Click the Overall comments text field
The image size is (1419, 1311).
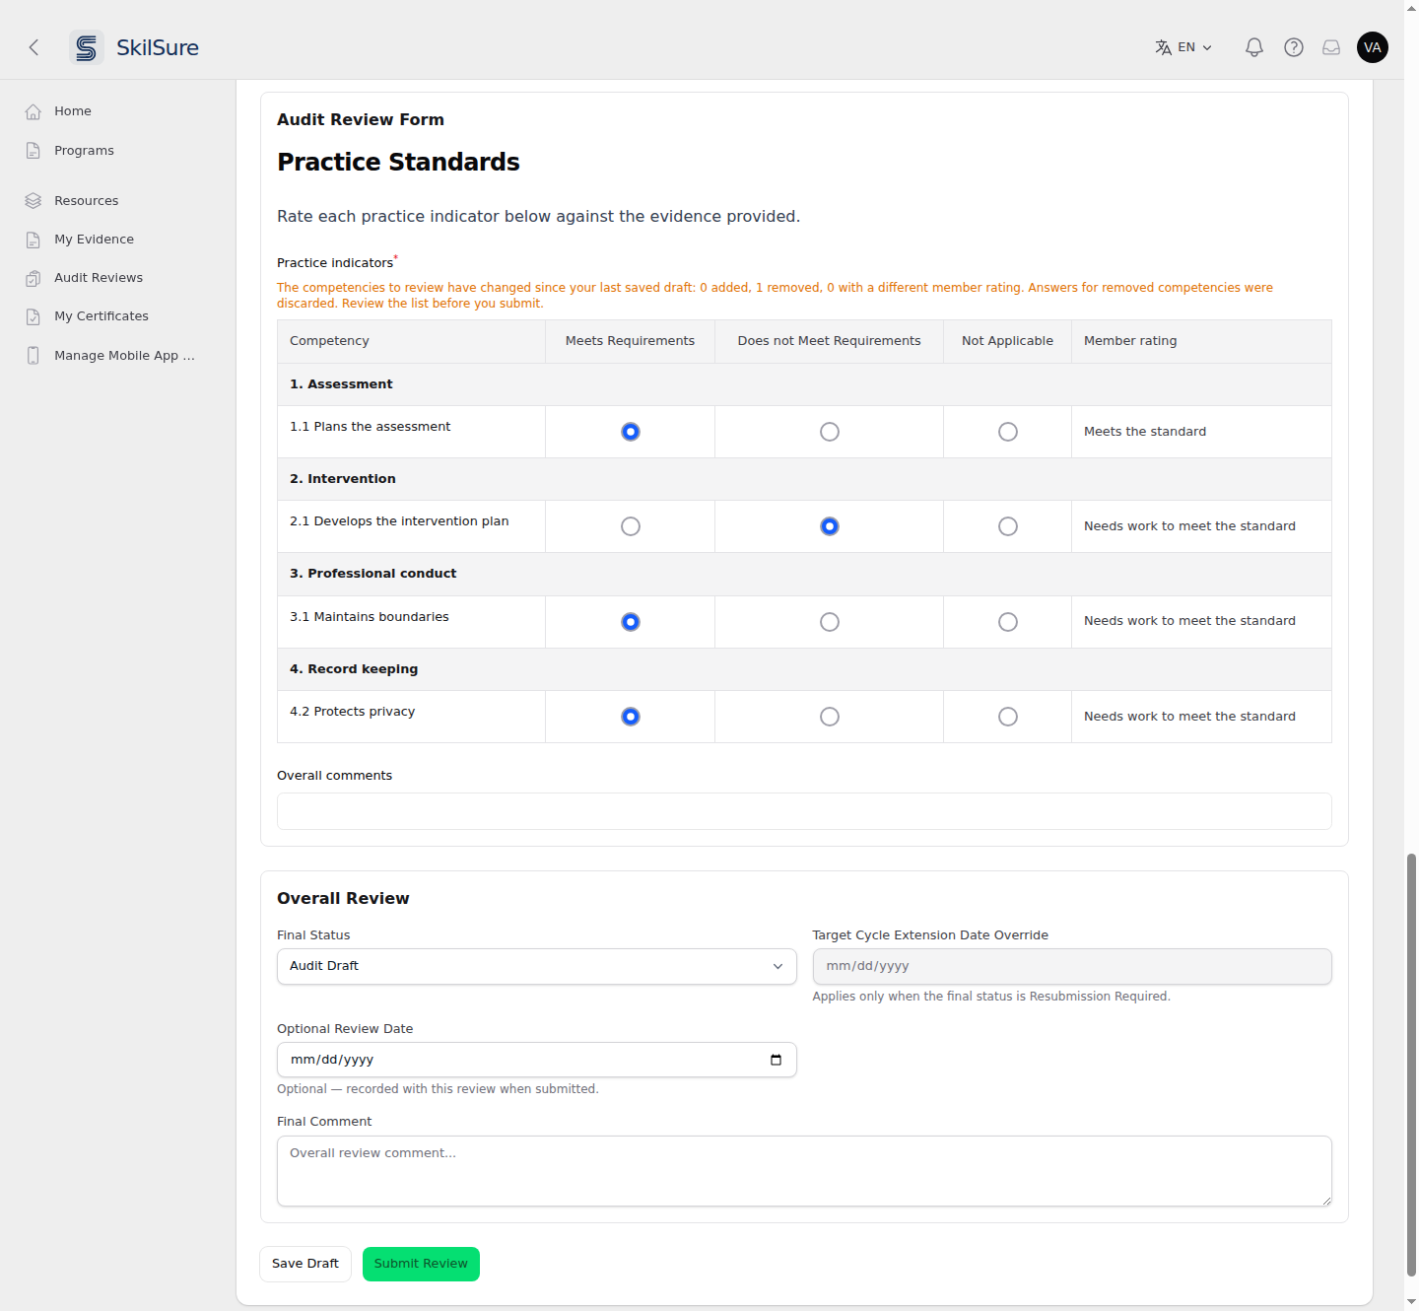[804, 811]
